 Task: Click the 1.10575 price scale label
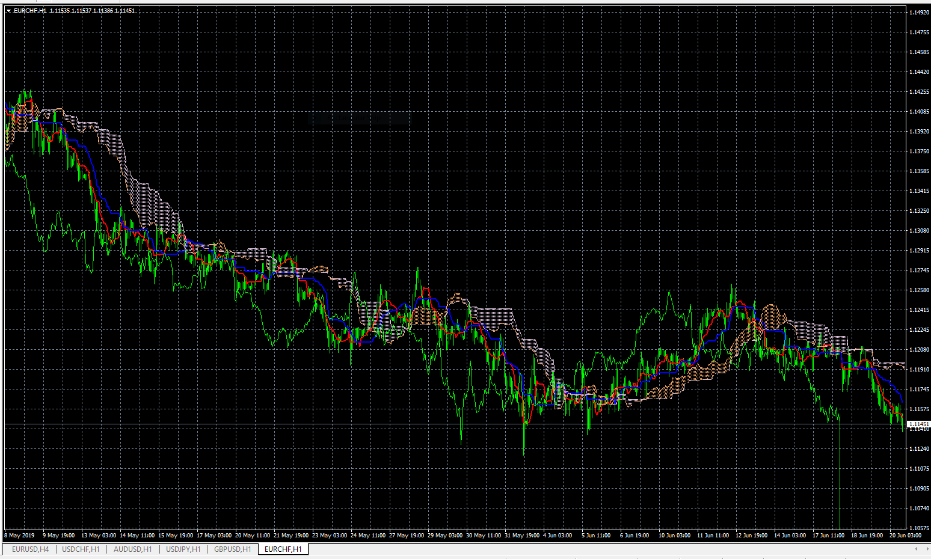click(x=918, y=528)
